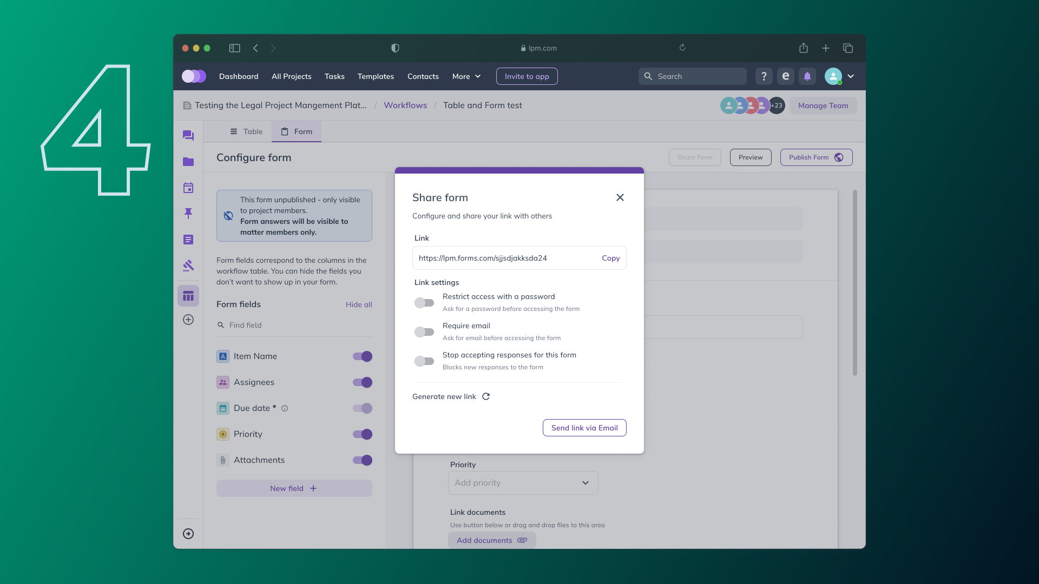Open the chat messages sidebar icon
Image resolution: width=1039 pixels, height=584 pixels.
coord(188,136)
